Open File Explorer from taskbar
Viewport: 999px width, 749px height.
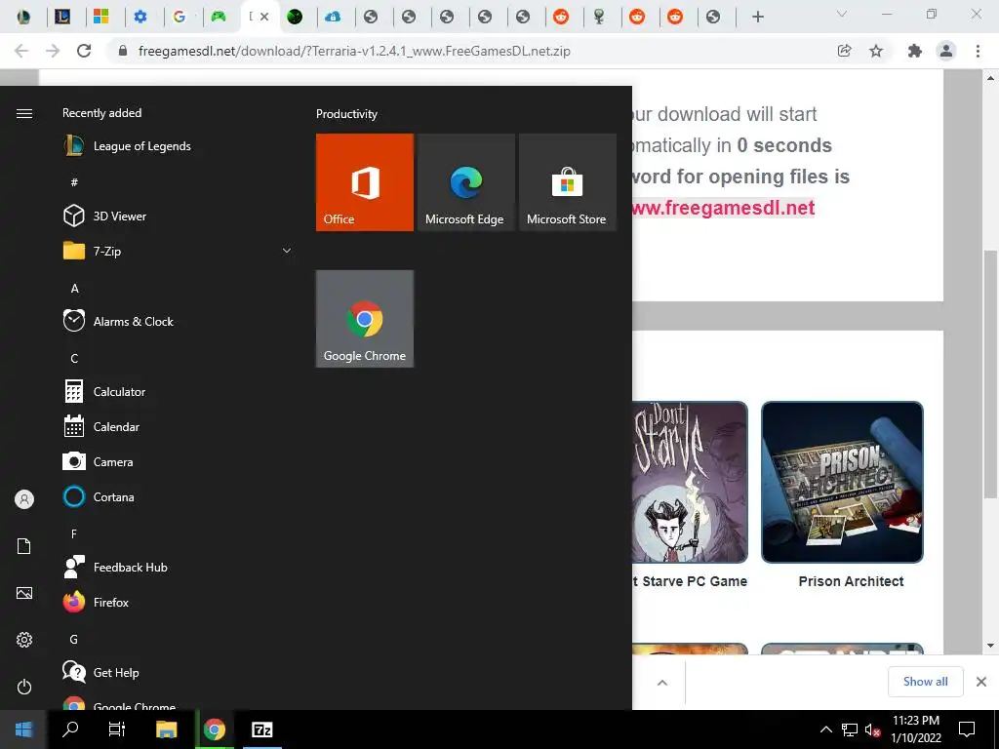166,729
